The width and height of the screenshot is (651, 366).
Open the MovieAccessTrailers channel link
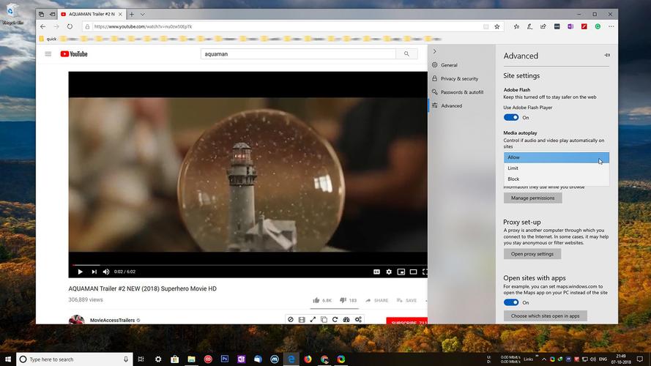112,320
